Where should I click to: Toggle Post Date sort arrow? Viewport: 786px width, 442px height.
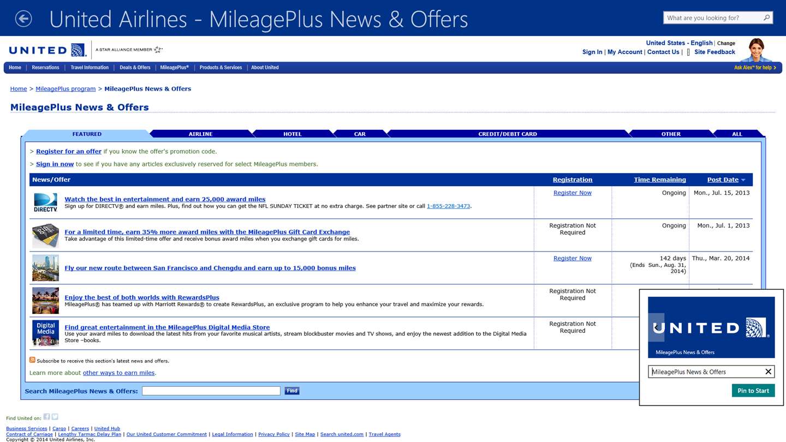(x=743, y=180)
